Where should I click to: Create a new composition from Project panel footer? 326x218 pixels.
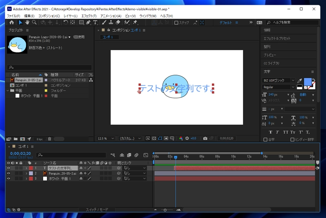pos(22,139)
